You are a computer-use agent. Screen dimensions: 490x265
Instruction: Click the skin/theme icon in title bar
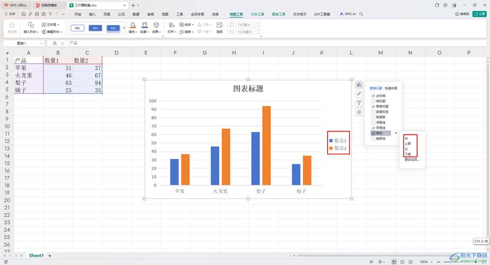(445, 5)
